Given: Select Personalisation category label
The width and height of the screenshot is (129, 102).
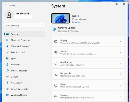Looking at the screenshot, I should tap(18, 52).
